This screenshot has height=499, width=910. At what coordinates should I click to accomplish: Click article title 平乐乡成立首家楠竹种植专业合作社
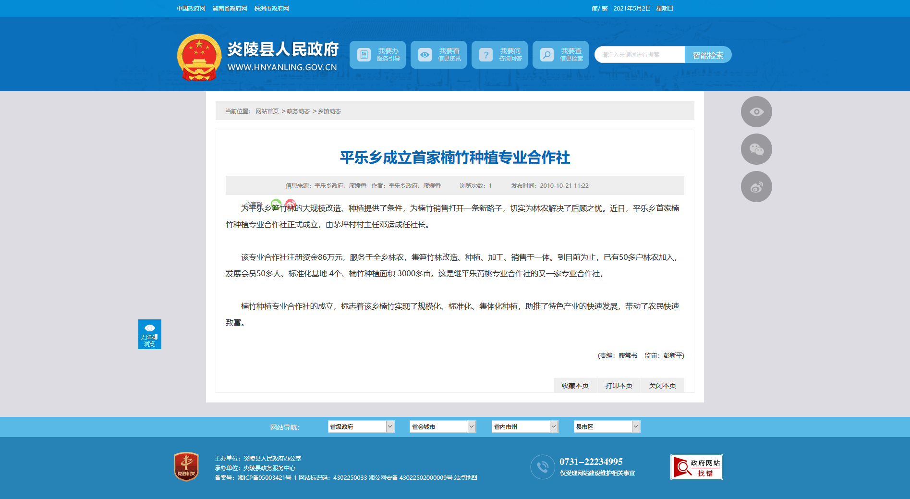click(455, 158)
